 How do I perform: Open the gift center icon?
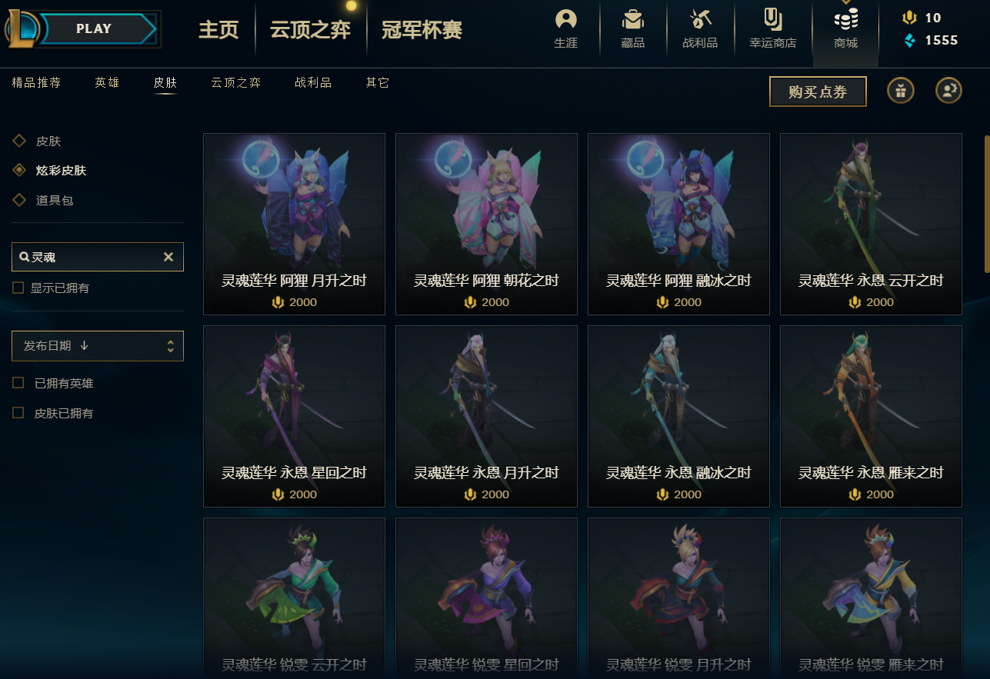coord(901,91)
